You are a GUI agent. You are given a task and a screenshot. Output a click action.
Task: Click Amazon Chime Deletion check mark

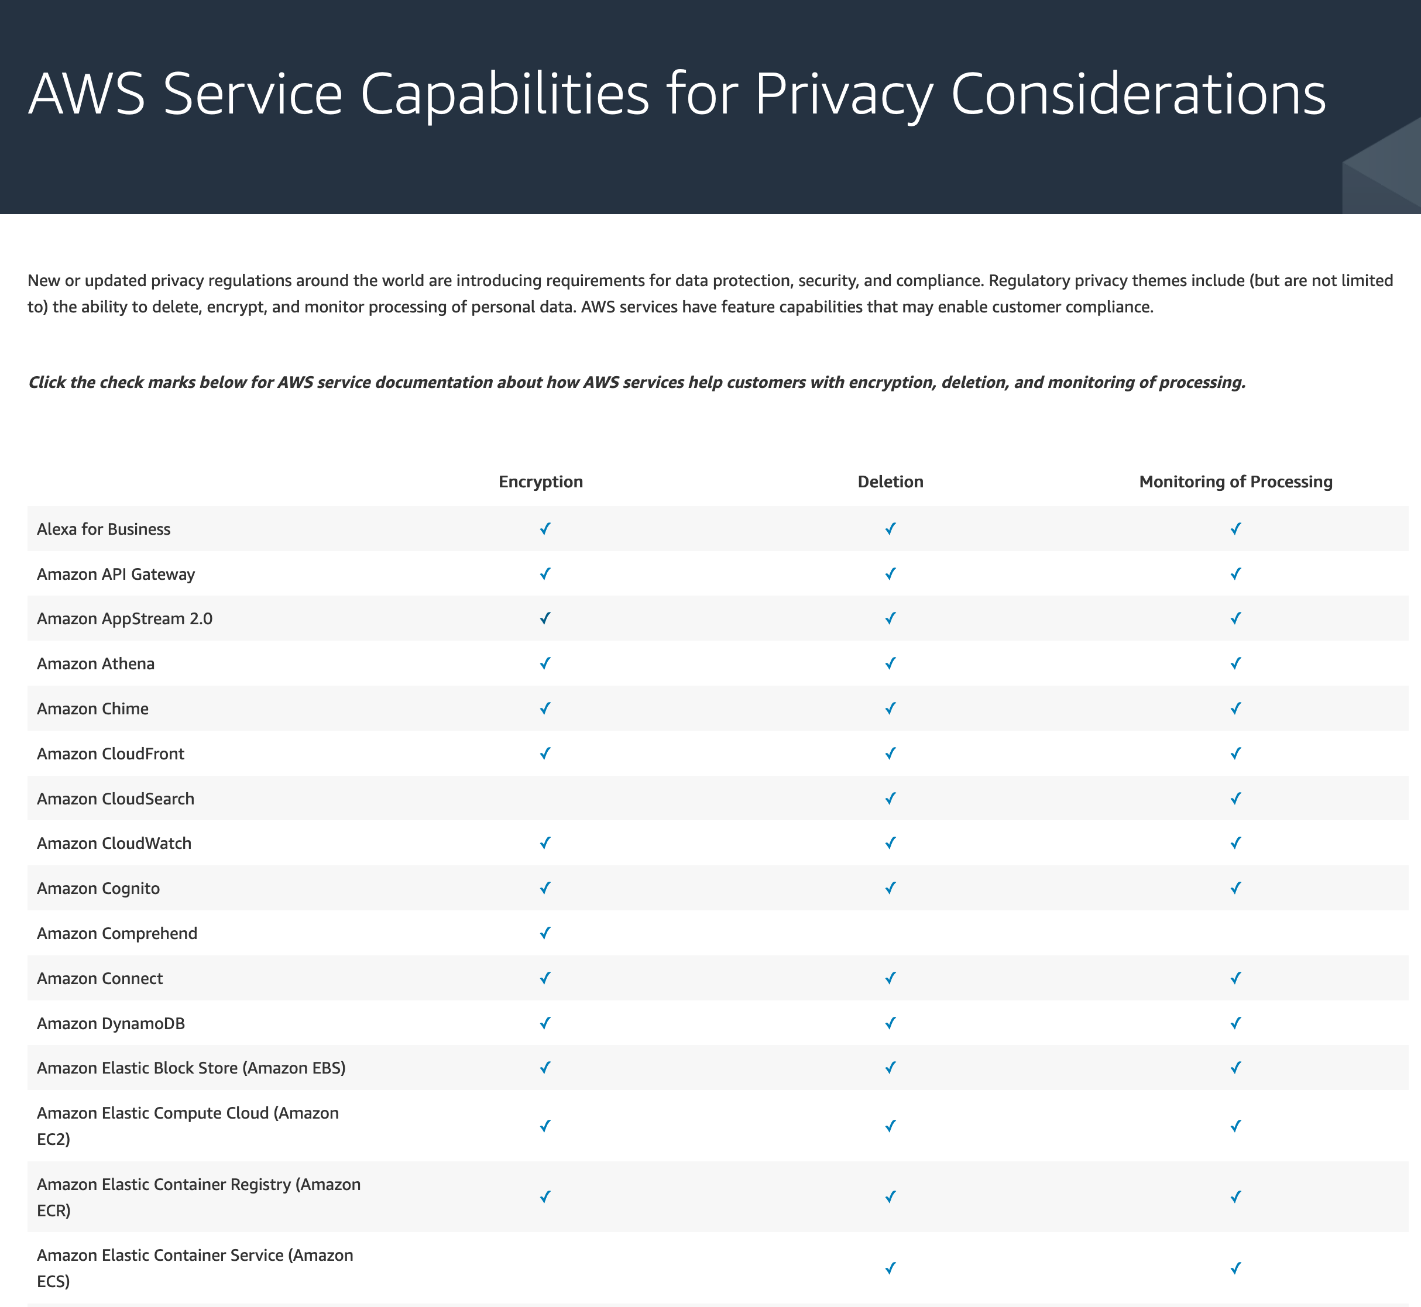pos(891,708)
